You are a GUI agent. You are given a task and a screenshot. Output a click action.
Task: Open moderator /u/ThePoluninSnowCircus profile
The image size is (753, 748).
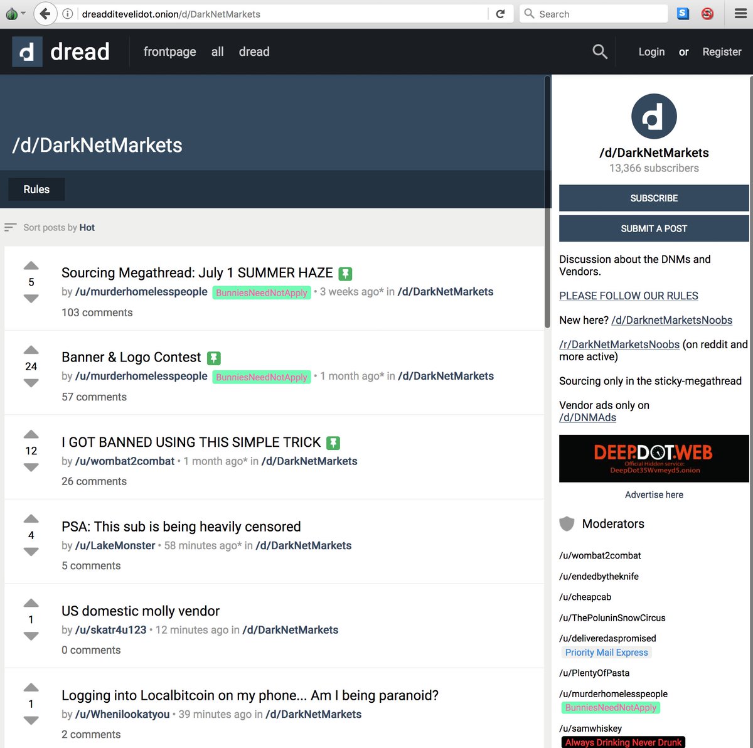click(x=612, y=617)
